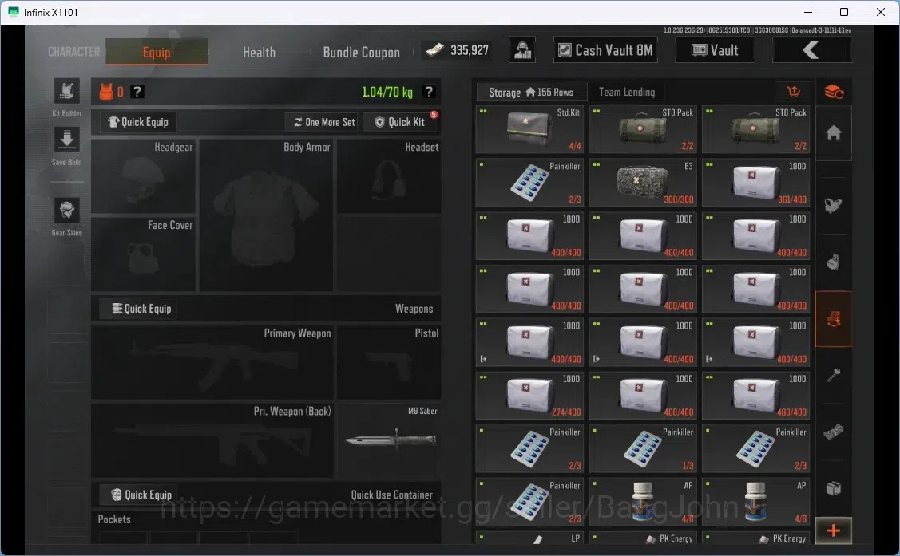This screenshot has width=900, height=556.
Task: Select the top-left Painkiller under Std.Kit
Action: [529, 183]
